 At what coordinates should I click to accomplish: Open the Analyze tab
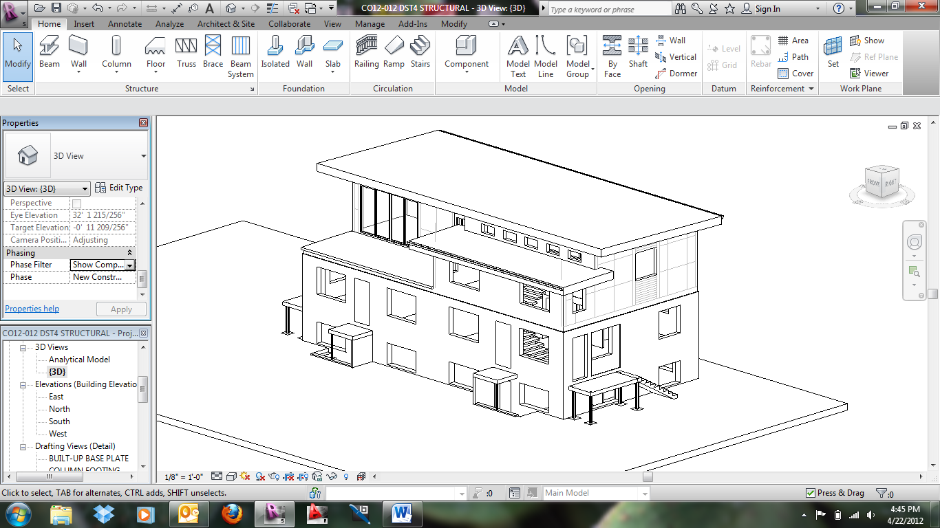click(169, 23)
